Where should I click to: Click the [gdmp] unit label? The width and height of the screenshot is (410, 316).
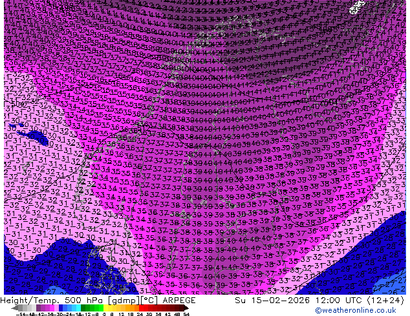click(124, 301)
